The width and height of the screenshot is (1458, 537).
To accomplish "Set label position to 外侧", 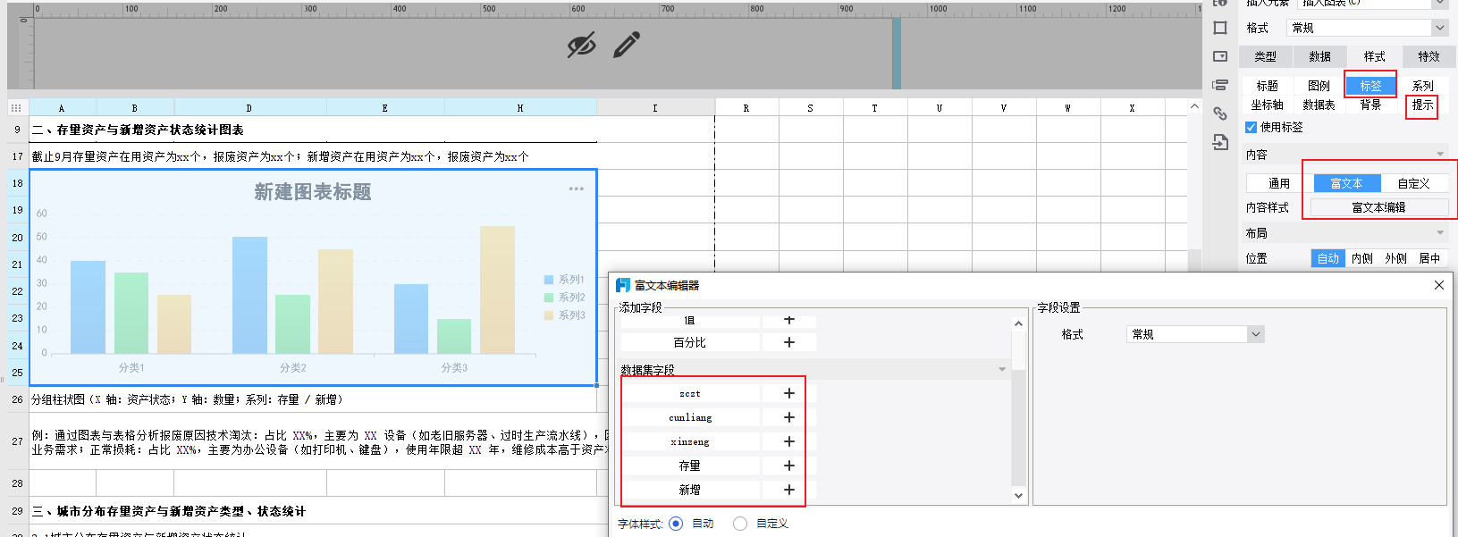I will [x=1396, y=258].
